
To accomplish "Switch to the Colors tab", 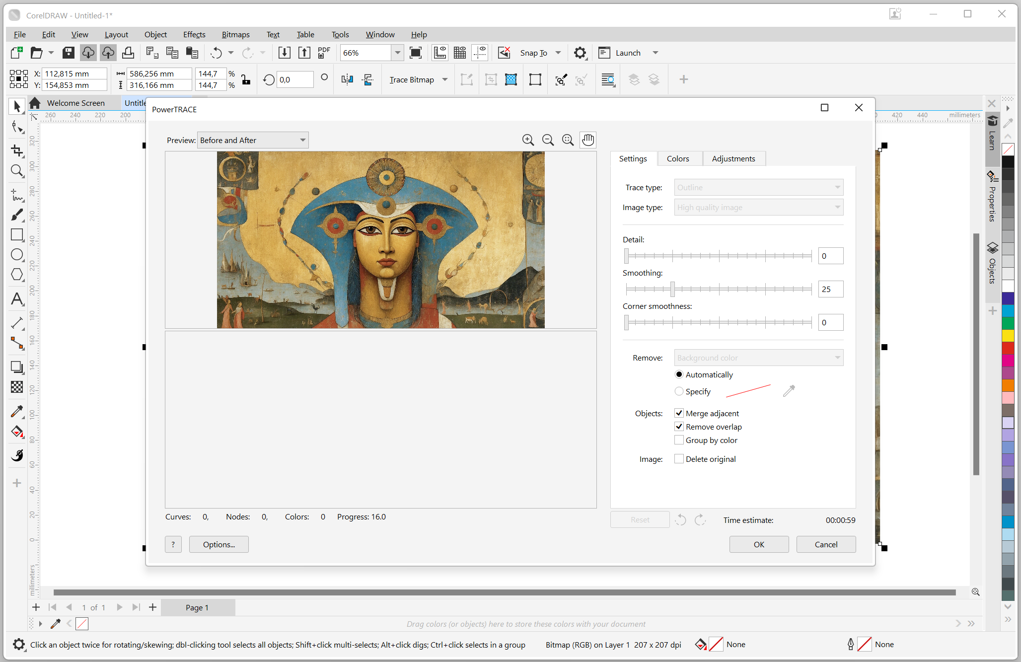I will [678, 158].
